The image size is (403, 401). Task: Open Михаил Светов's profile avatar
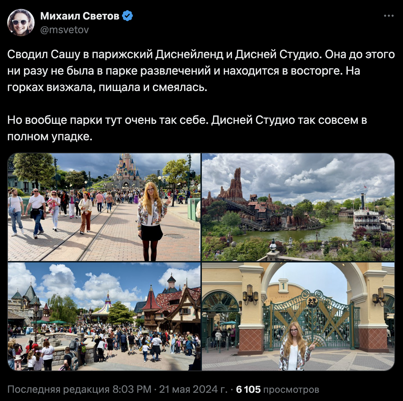(21, 23)
